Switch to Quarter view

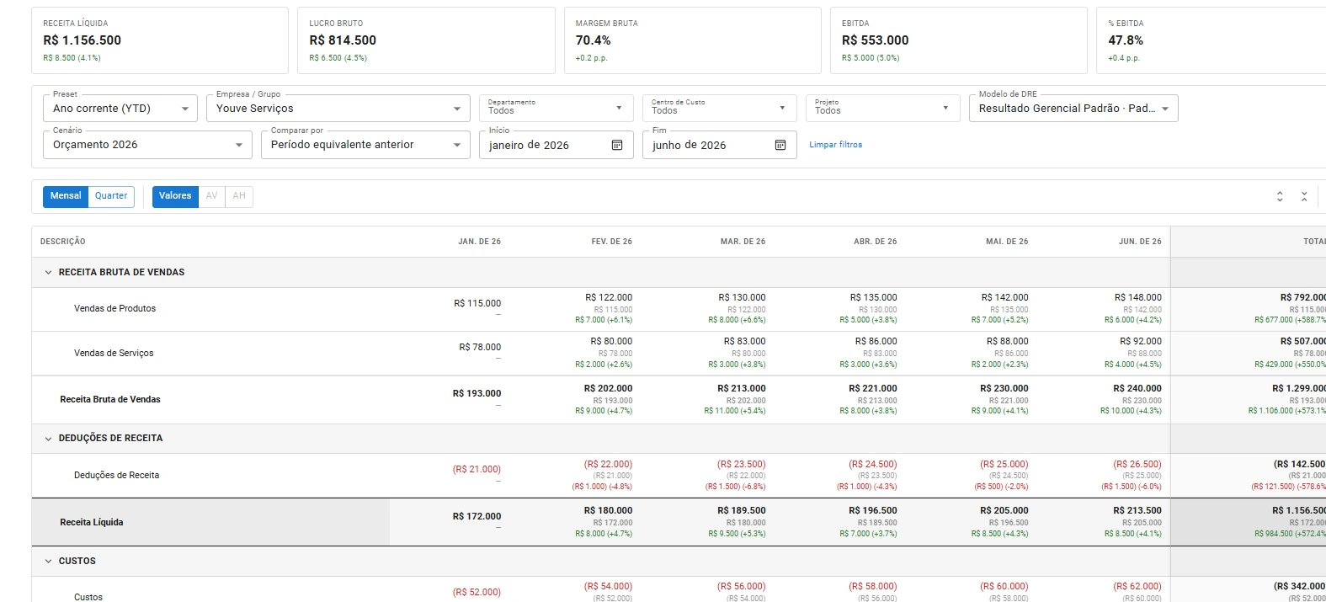[111, 196]
